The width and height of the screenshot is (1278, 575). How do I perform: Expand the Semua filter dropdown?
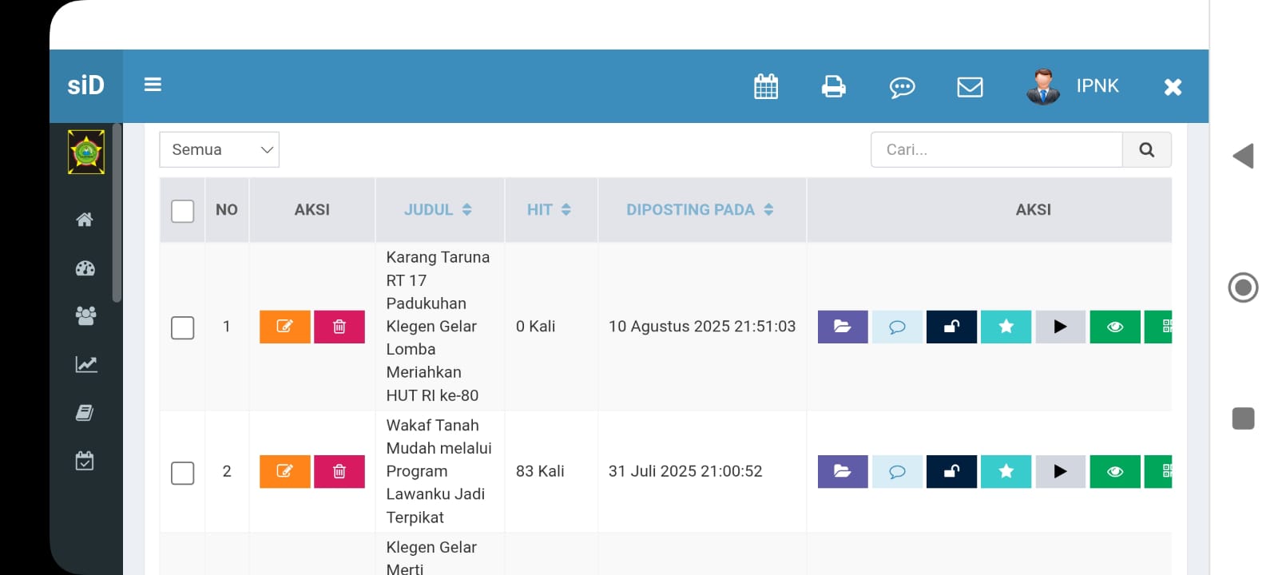(219, 149)
